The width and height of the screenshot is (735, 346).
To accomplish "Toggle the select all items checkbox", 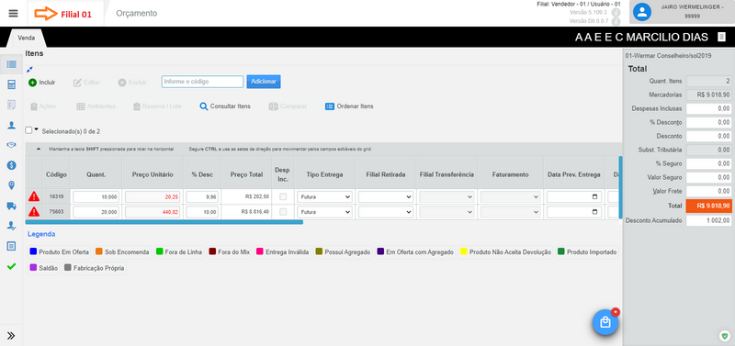I will pos(28,130).
